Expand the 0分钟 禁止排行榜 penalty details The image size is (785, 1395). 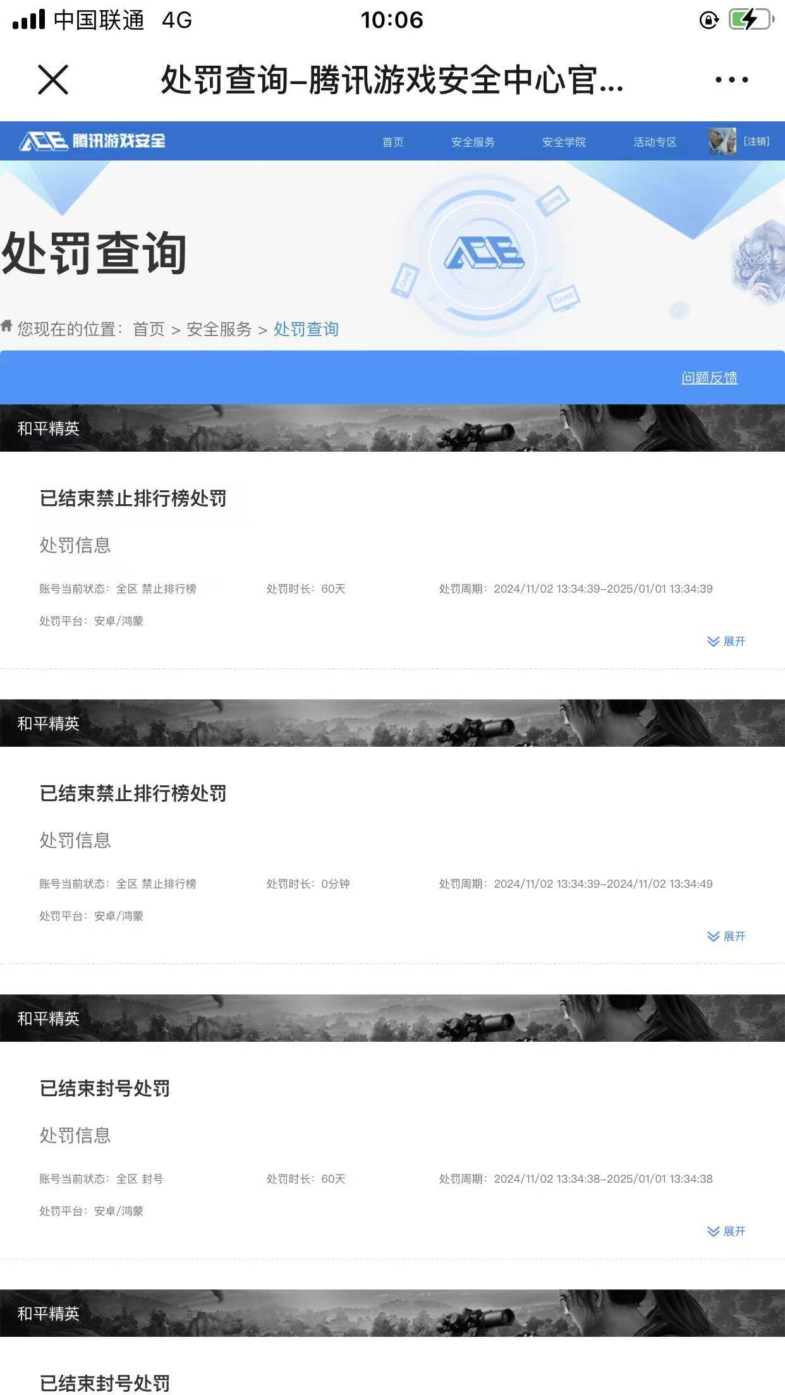[726, 936]
